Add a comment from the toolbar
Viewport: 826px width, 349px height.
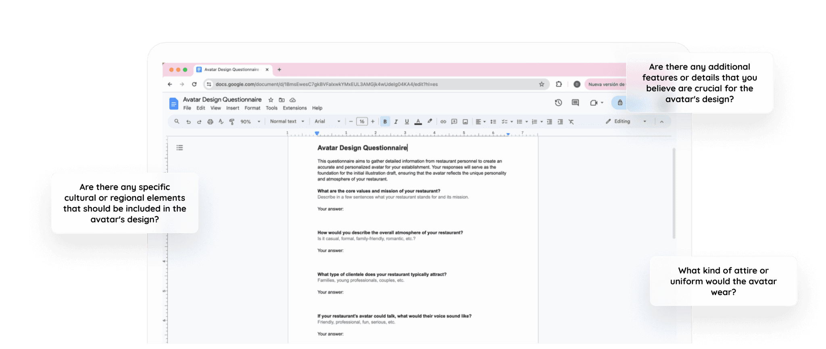click(x=454, y=122)
